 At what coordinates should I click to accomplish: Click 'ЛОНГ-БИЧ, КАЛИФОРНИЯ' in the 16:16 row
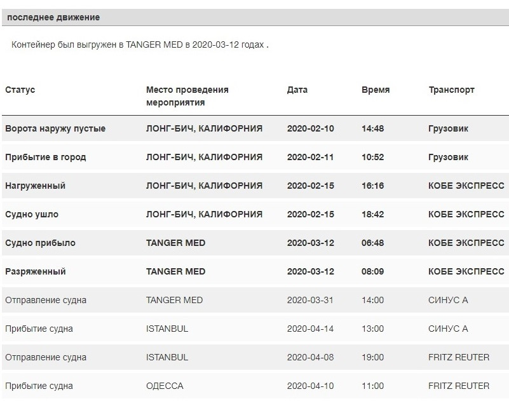tap(204, 186)
